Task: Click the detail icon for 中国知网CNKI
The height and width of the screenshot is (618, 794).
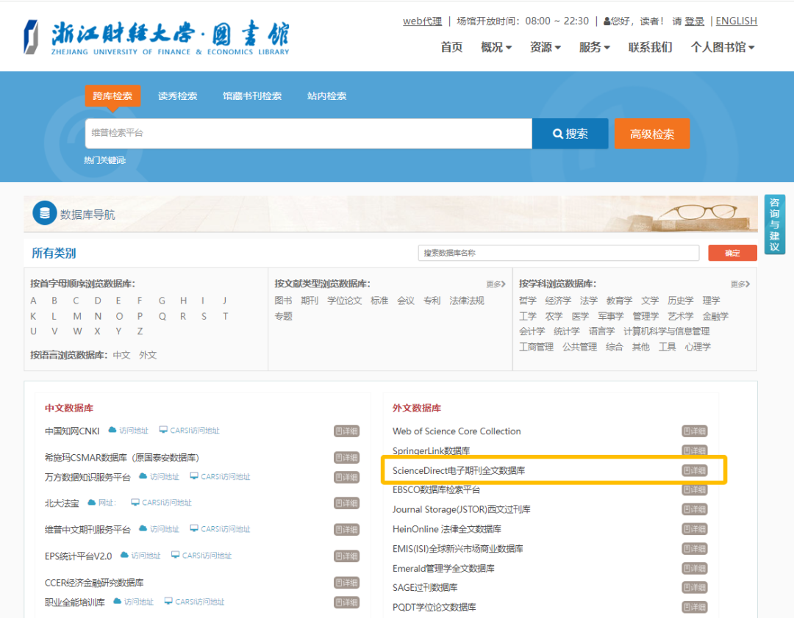Action: (x=346, y=431)
